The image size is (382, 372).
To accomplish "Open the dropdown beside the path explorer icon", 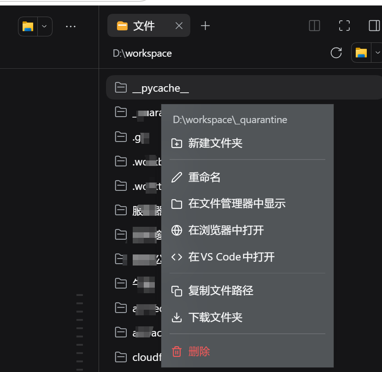I will pyautogui.click(x=377, y=53).
